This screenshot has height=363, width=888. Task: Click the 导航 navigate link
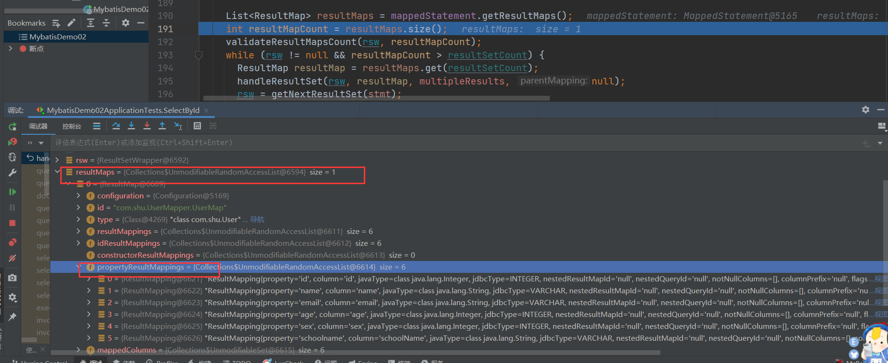257,219
